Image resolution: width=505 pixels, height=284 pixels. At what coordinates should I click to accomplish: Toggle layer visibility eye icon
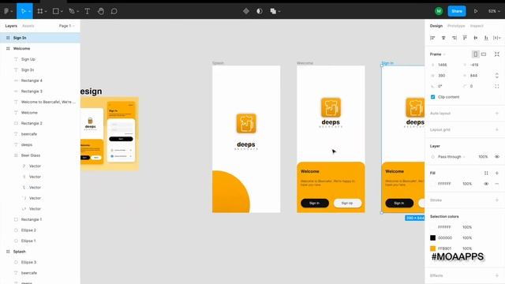tap(497, 156)
